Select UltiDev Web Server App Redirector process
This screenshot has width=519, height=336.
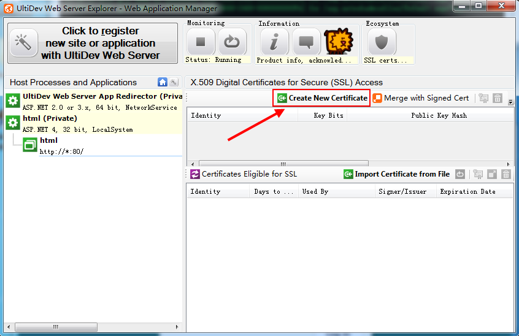94,101
